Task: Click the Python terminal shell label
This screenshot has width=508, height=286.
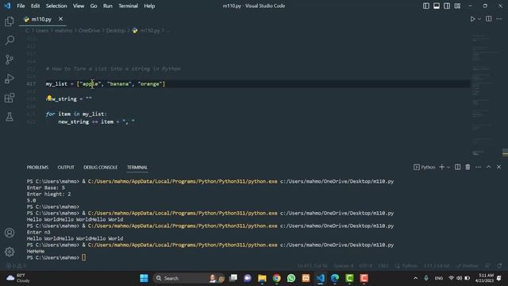Action: pos(425,168)
